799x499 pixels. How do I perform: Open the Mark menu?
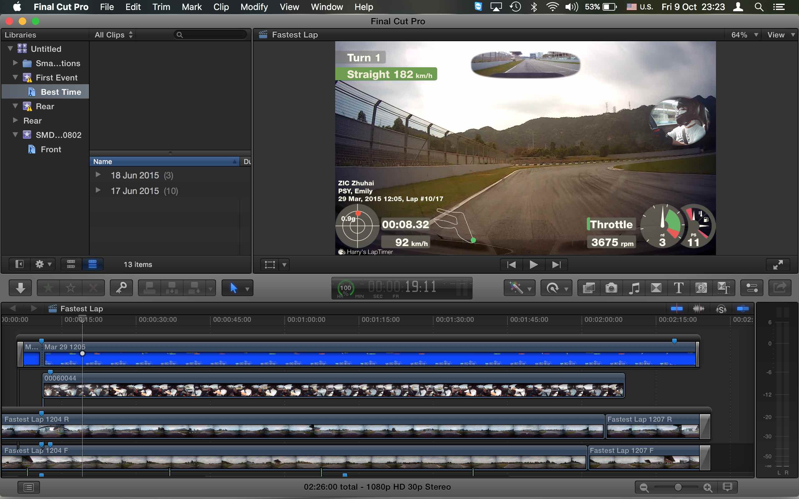pos(192,7)
